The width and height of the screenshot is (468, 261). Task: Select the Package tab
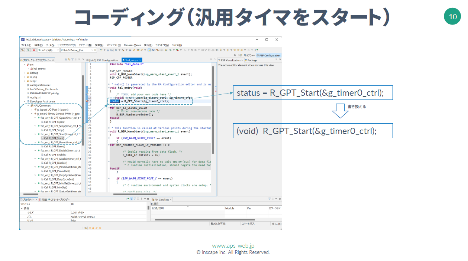(x=251, y=60)
